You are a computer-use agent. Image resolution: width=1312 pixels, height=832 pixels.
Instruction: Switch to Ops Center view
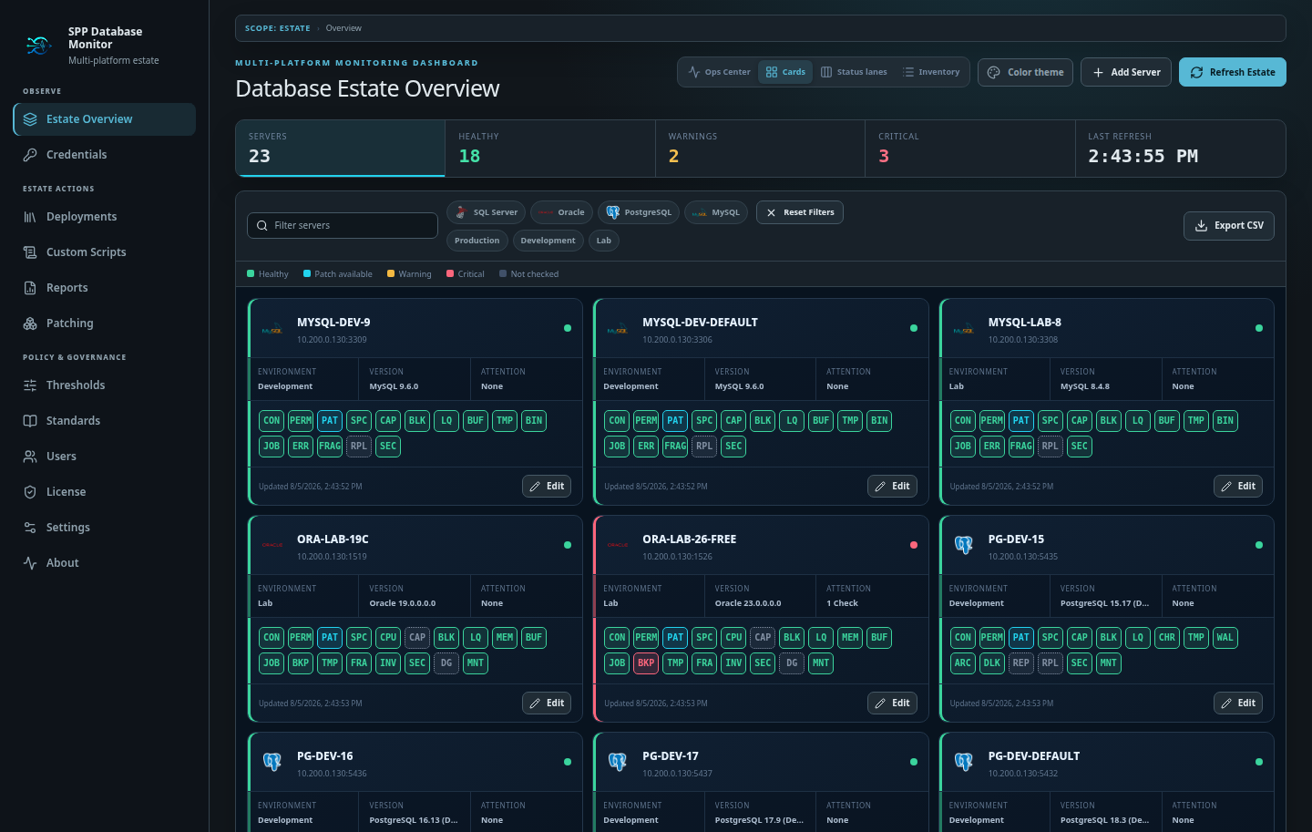[720, 72]
